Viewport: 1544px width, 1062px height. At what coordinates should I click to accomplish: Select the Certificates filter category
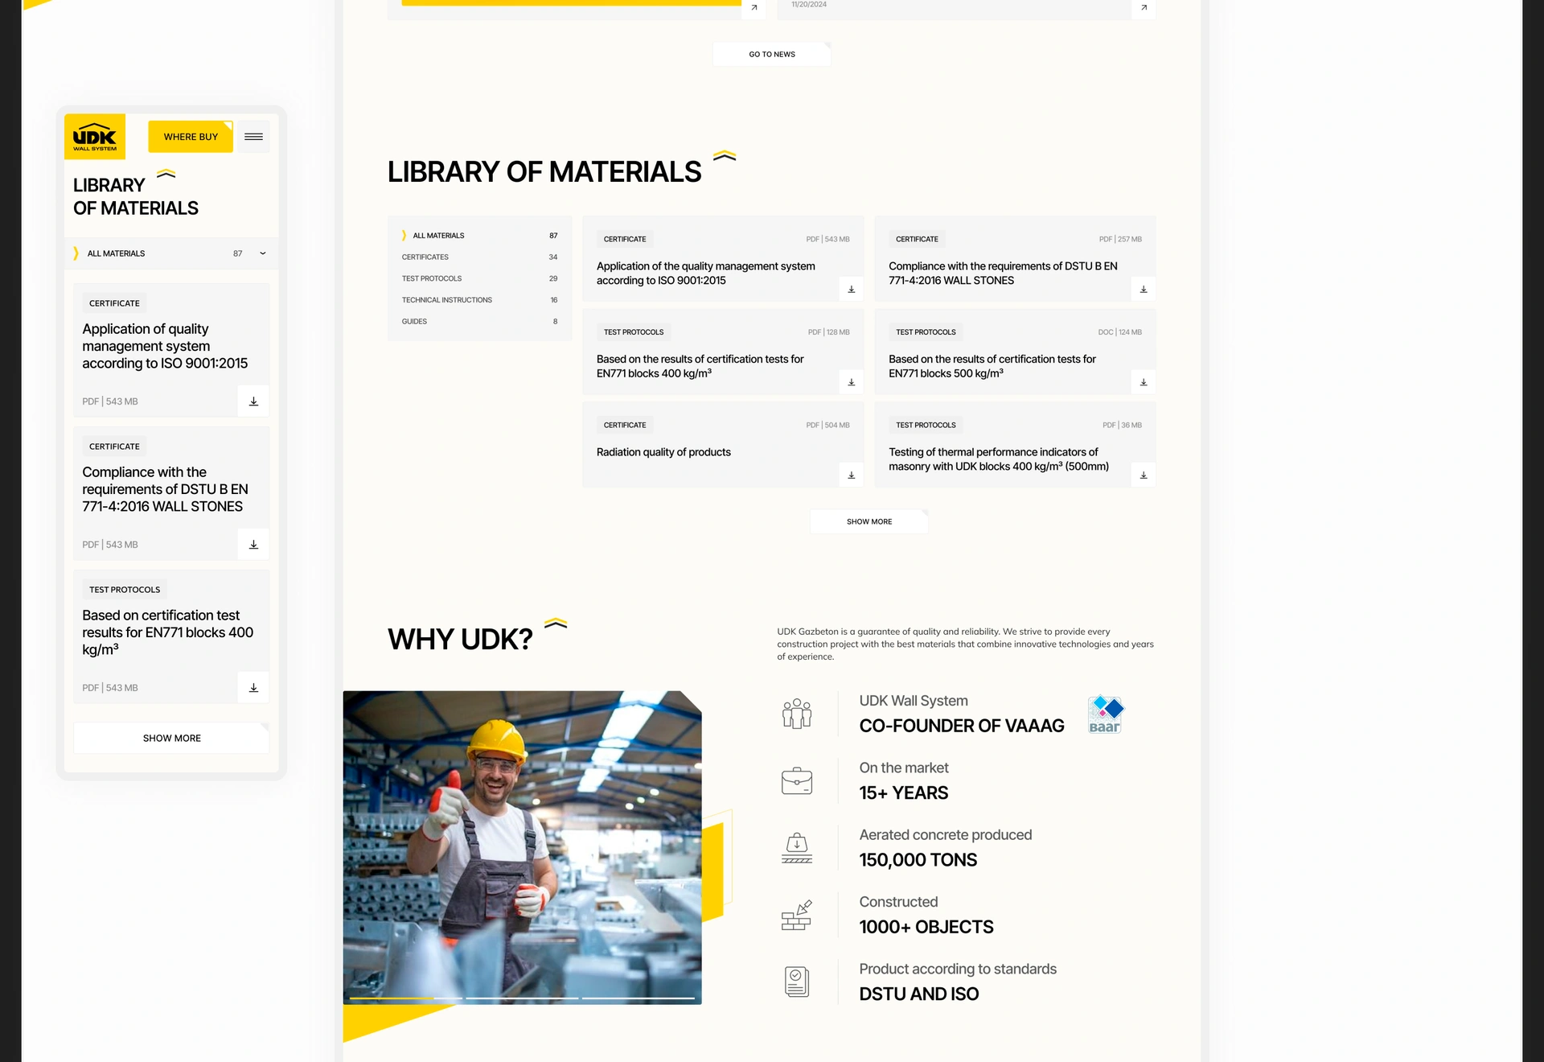425,257
